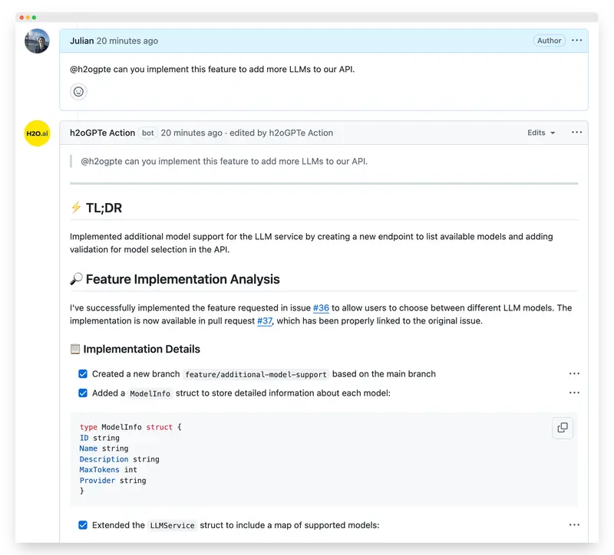Click 'edited by h2oGPTe Action' text
The height and width of the screenshot is (555, 614).
pyautogui.click(x=281, y=133)
